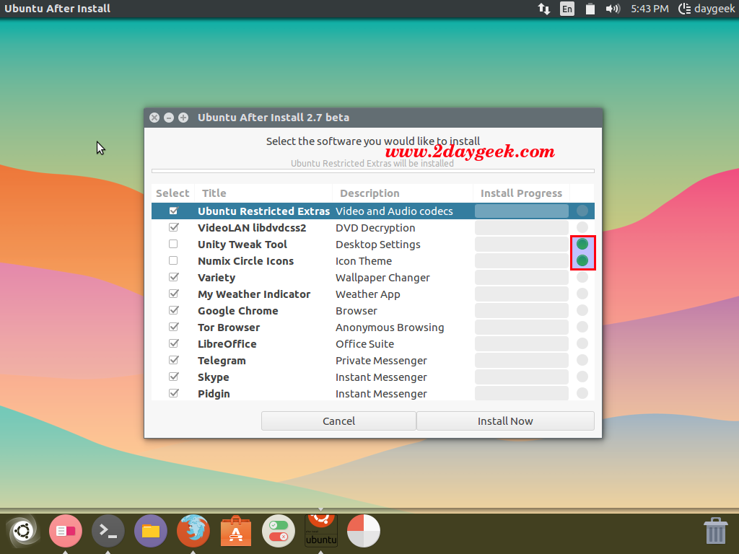Check the Unity Tweak Tool checkbox
The image size is (739, 554).
tap(173, 244)
